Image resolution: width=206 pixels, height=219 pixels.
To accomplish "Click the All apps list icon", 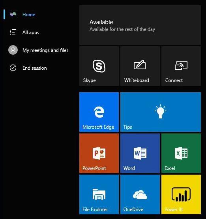I will [x=13, y=32].
